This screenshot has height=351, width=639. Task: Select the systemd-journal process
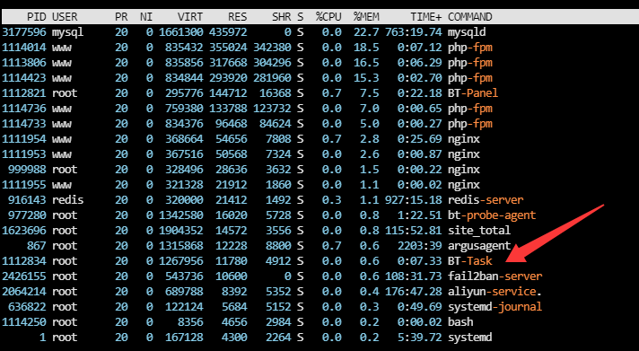[495, 307]
